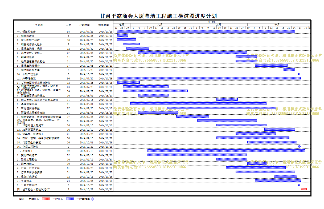Screen dimensions: 324x209
Task: Click the Gantt bar for 5、26层钢柱、梁施工
Action: pyautogui.click(x=192, y=53)
